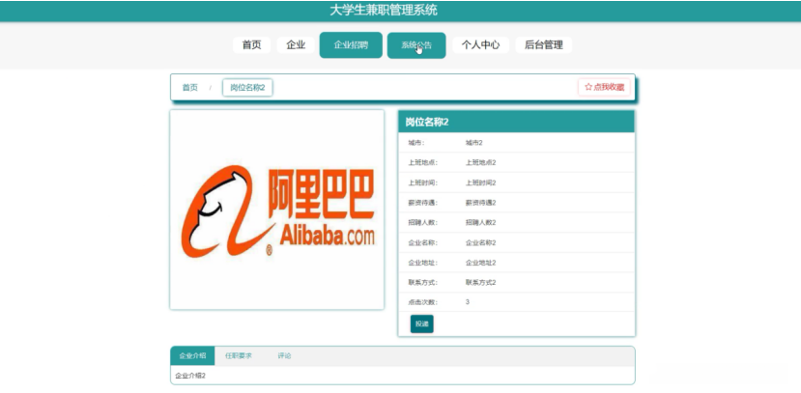Click the 联系方式: field label
Image resolution: width=801 pixels, height=393 pixels.
click(x=423, y=282)
